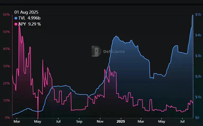Click the 30% label on the APY axis
Screen dimensions: 203x126
pos(6,66)
